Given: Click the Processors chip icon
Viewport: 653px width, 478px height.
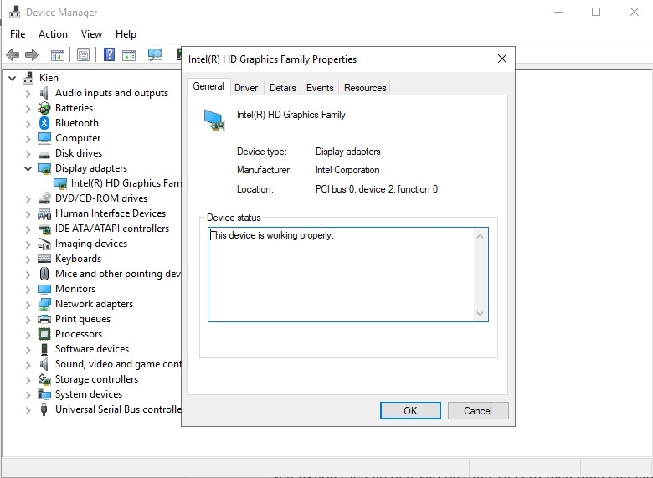Looking at the screenshot, I should click(44, 334).
